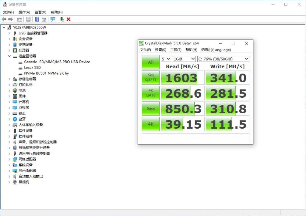The width and height of the screenshot is (306, 216).
Task: Run the plain Seq test button
Action: click(x=151, y=109)
